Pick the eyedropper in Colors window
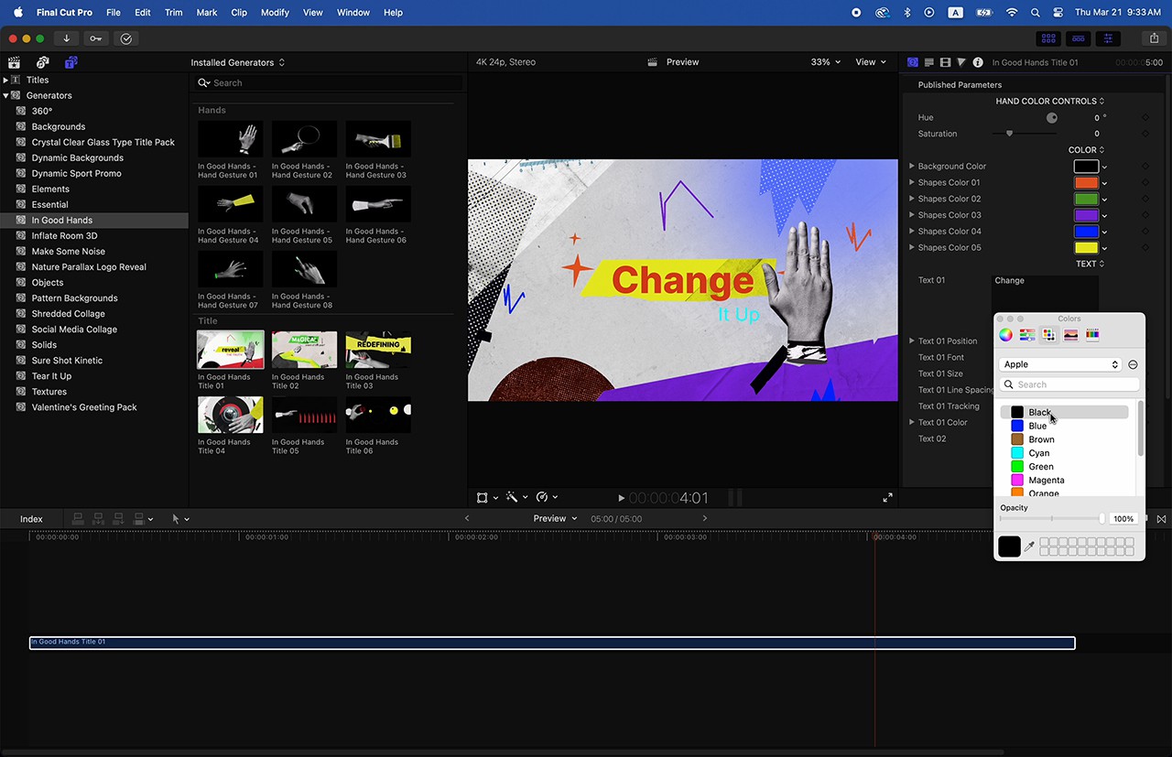 click(x=1029, y=546)
